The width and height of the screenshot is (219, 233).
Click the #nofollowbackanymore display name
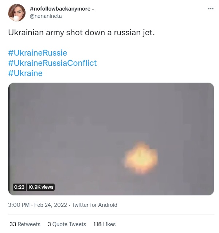click(60, 9)
